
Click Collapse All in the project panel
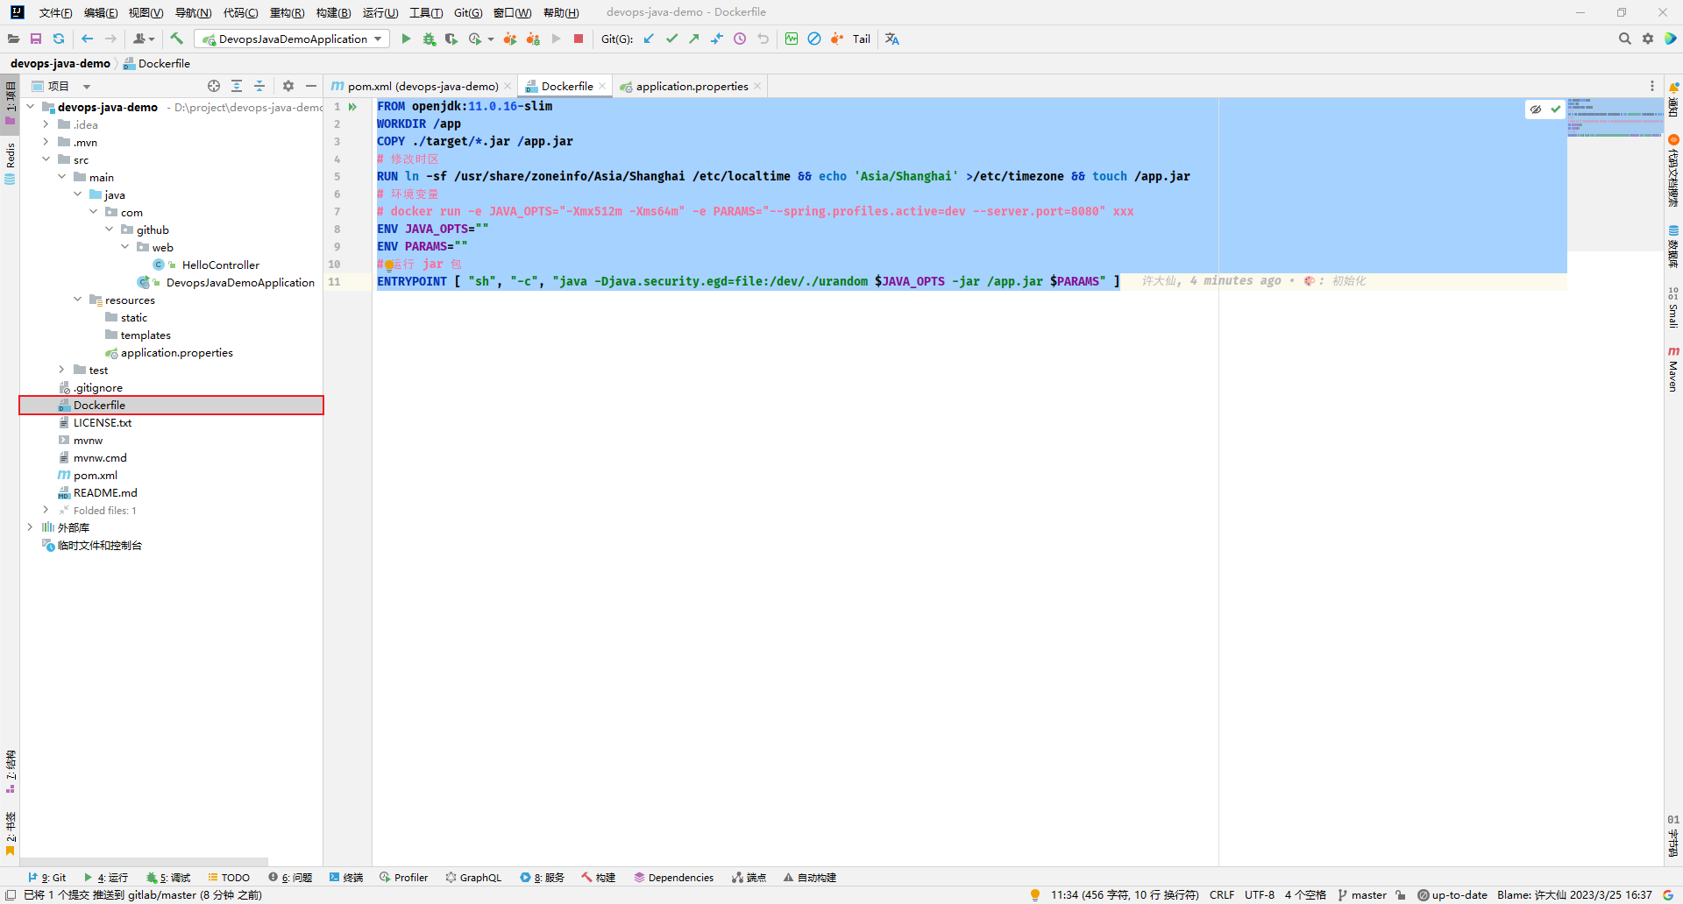[259, 86]
